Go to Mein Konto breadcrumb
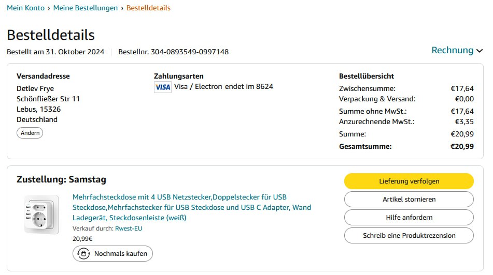 coord(26,8)
